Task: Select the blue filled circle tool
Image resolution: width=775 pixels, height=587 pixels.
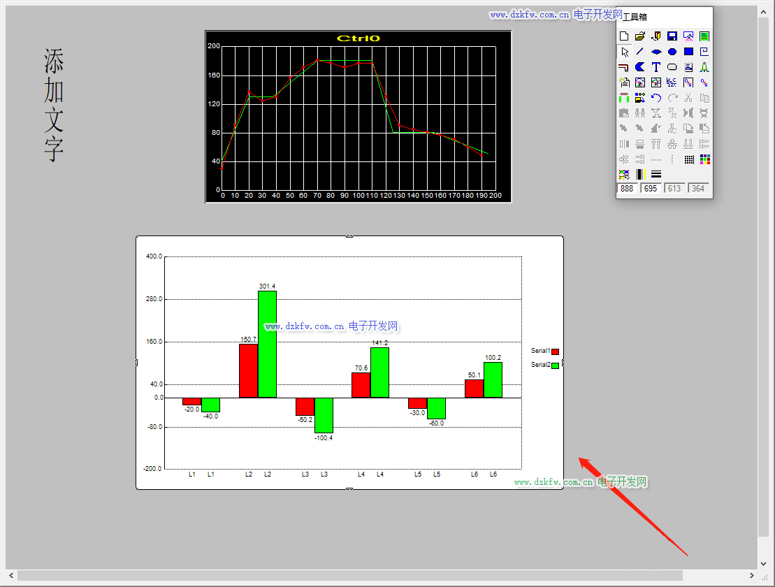Action: [x=672, y=52]
